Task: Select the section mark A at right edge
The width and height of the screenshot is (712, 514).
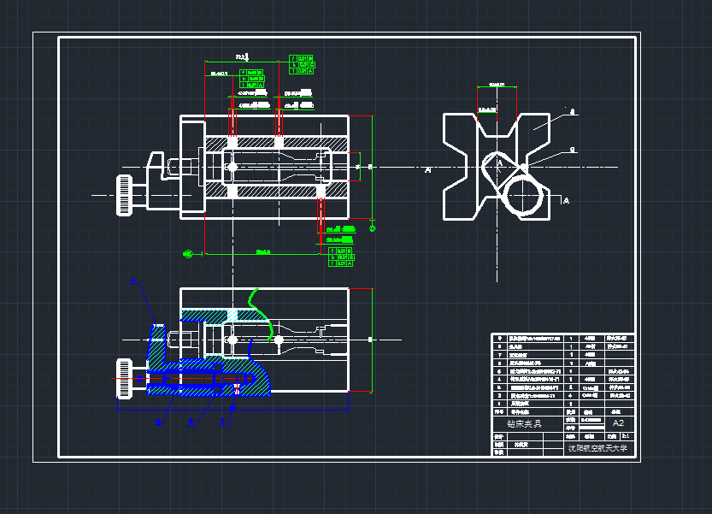Action: click(567, 199)
